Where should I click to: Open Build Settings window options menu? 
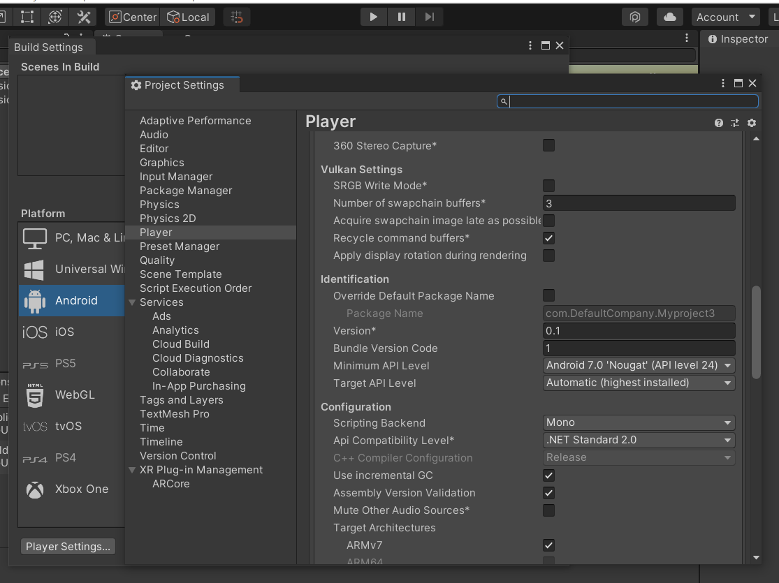[530, 45]
